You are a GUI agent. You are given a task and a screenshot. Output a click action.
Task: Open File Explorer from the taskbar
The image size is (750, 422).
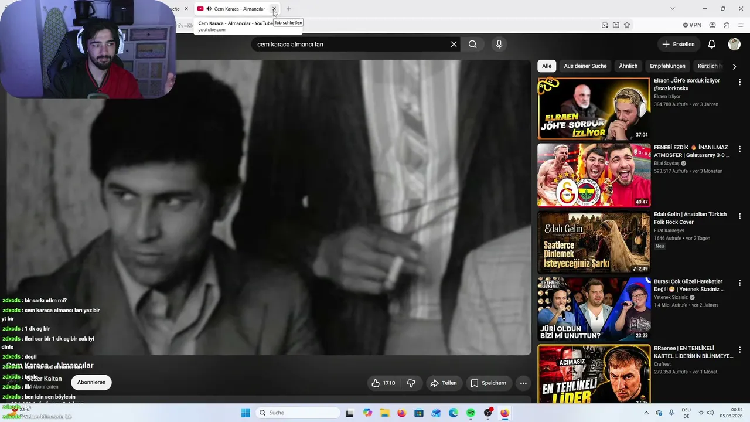[x=384, y=413]
